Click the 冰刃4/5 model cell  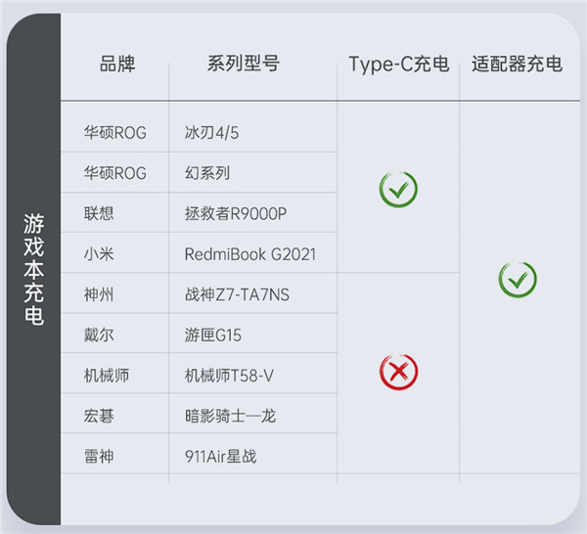(x=211, y=133)
